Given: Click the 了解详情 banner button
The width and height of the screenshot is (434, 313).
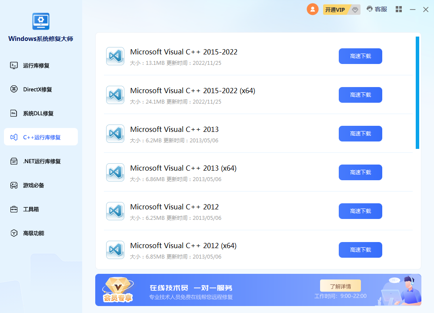Looking at the screenshot, I should [340, 286].
